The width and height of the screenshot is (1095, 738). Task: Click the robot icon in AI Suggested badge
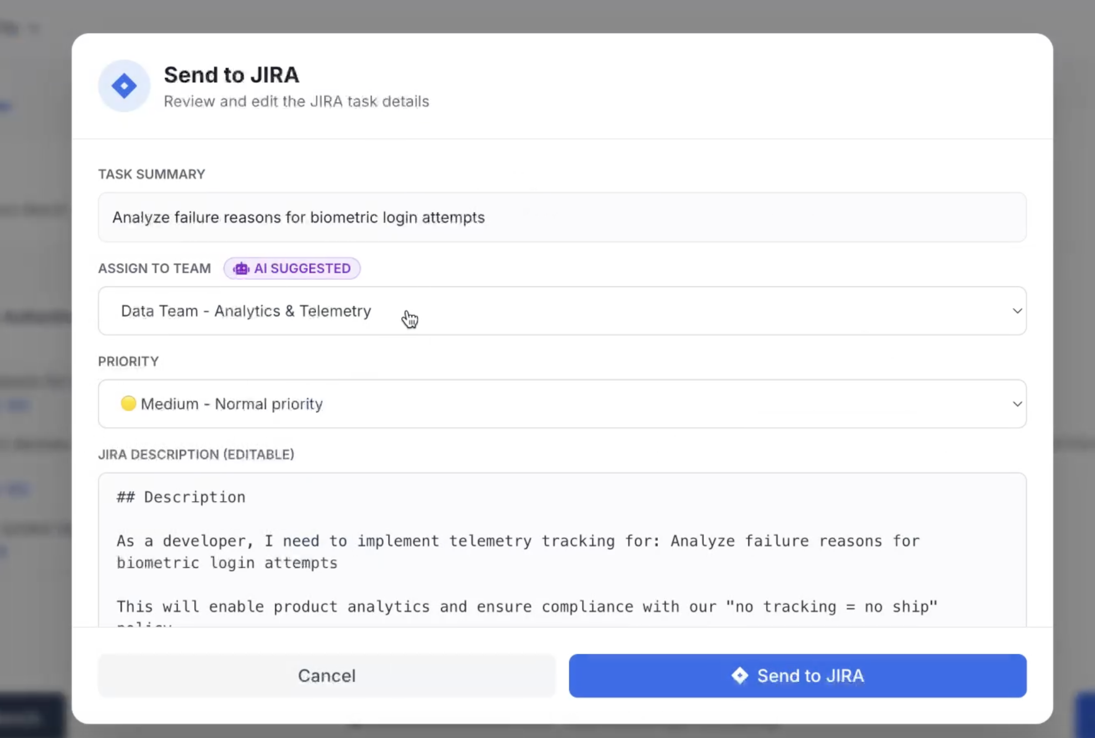pos(241,269)
